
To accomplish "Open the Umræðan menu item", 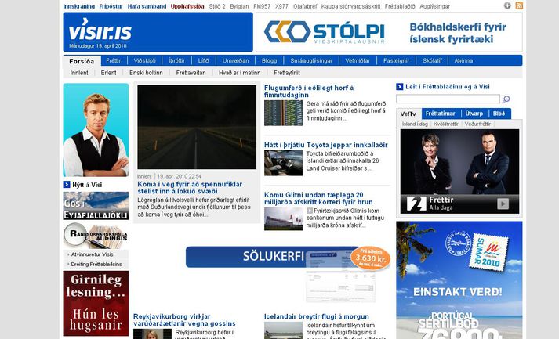I will pos(236,61).
